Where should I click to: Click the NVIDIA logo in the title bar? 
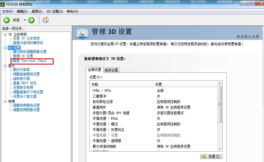[3, 4]
